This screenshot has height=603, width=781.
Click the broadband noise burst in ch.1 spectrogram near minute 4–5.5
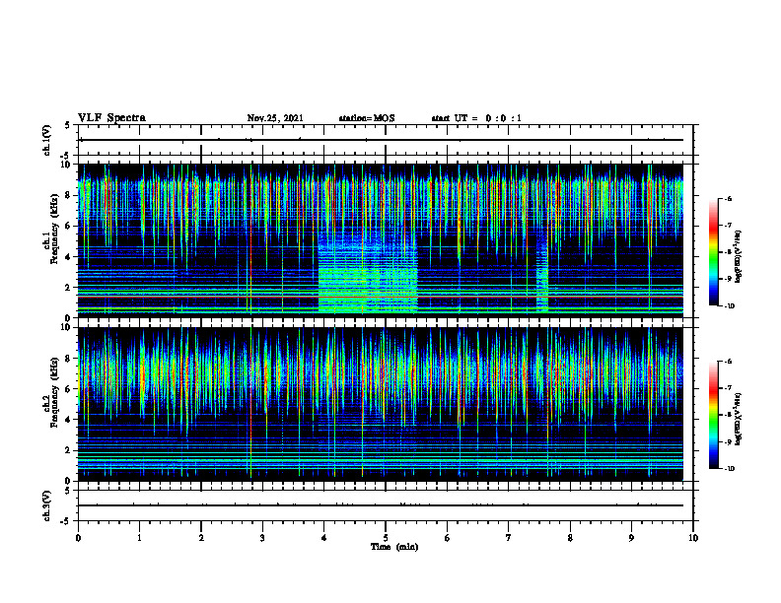pos(368,271)
